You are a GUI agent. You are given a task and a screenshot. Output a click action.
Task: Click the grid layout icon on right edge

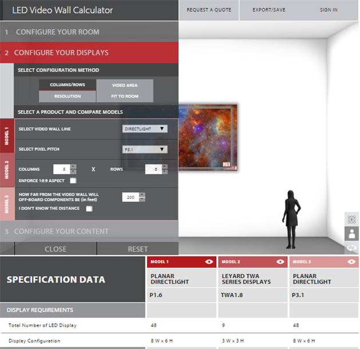(351, 219)
